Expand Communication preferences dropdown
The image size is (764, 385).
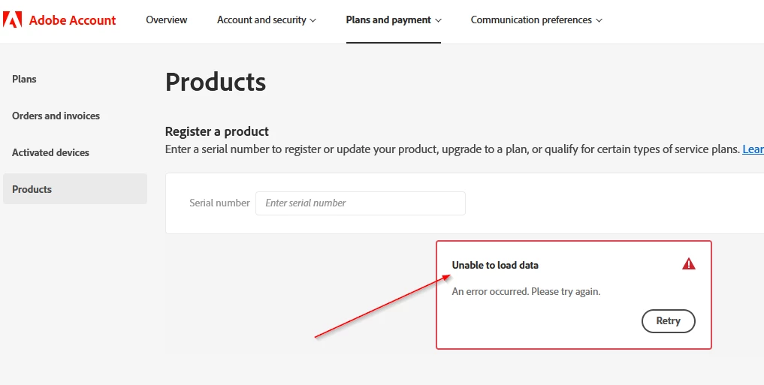coord(536,20)
